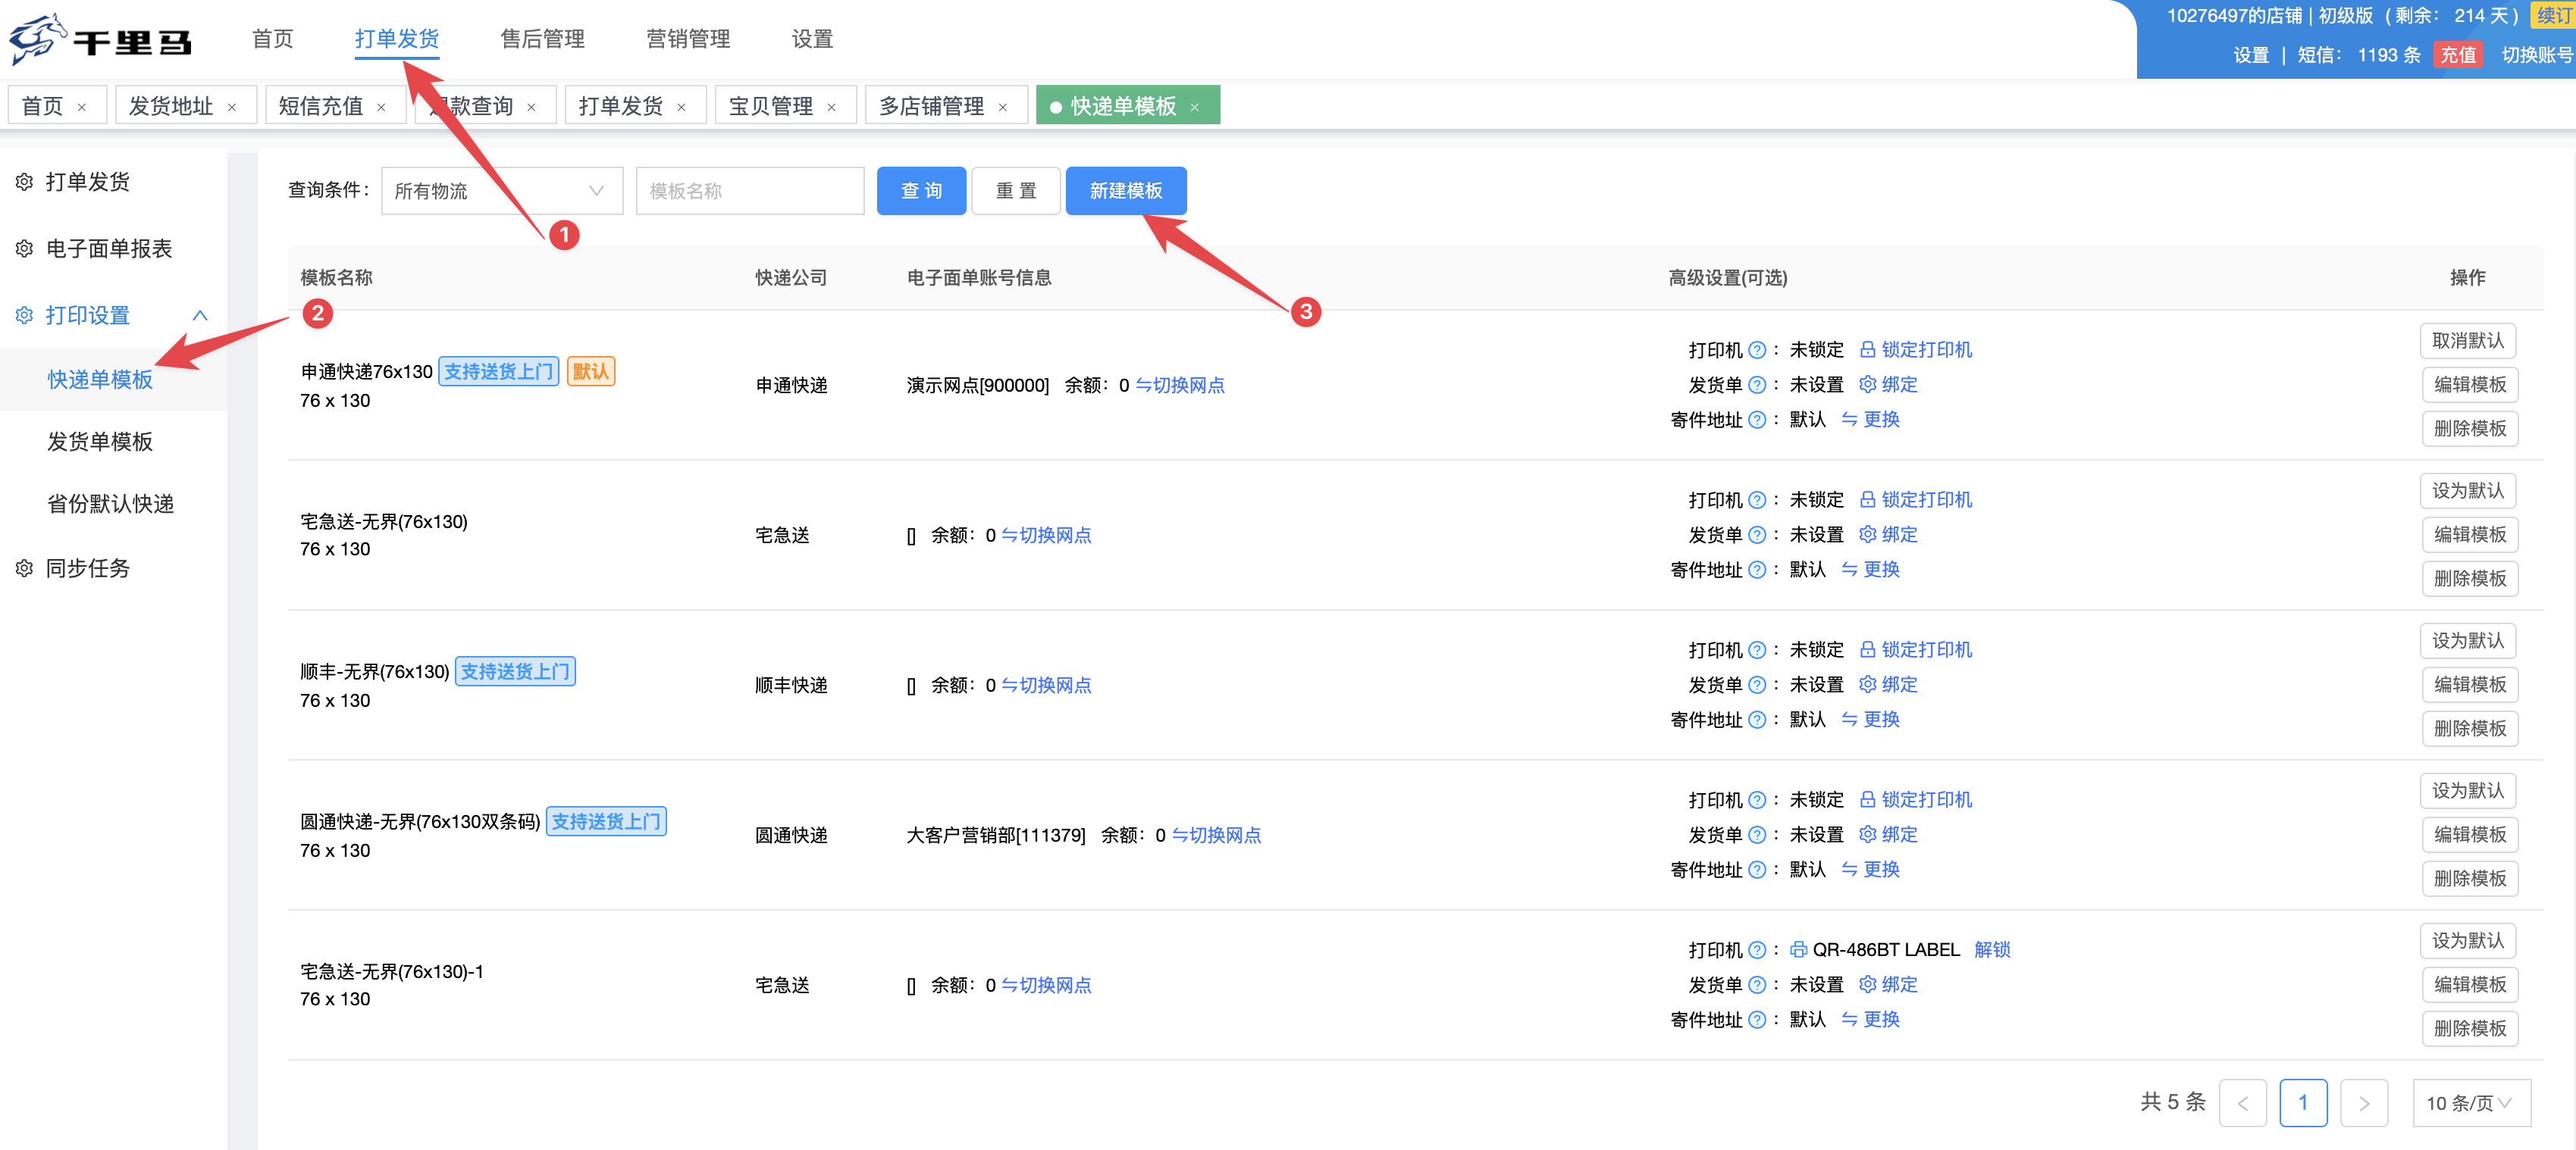Close the 短信充值 tab
This screenshot has height=1150, width=2576.
381,108
